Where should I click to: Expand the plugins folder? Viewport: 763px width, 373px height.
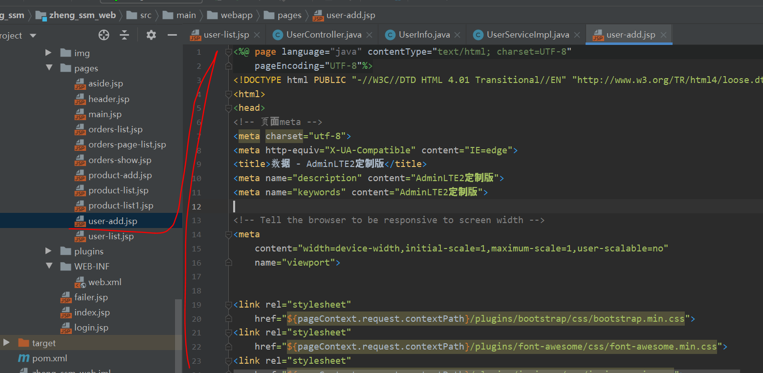click(48, 251)
